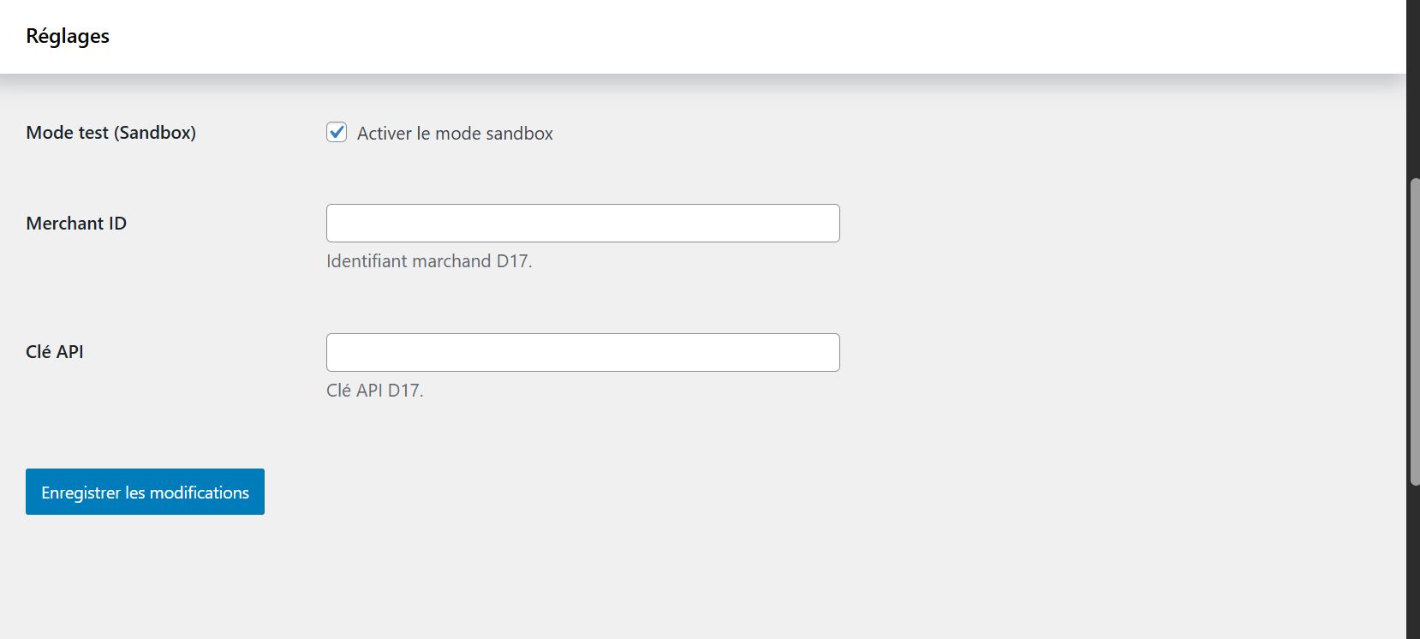The height and width of the screenshot is (639, 1420).
Task: Focus the Merchant ID text field
Action: click(582, 223)
